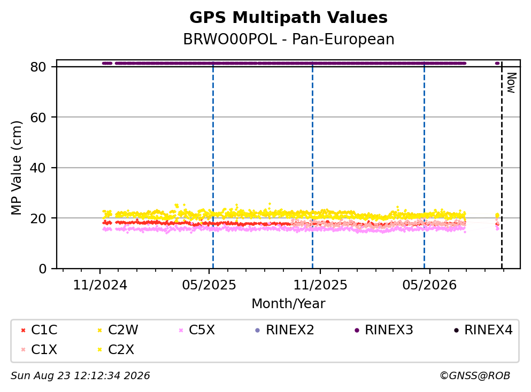Click the 11/2025 x-axis tick label
The image size is (531, 392).
[x=320, y=285]
